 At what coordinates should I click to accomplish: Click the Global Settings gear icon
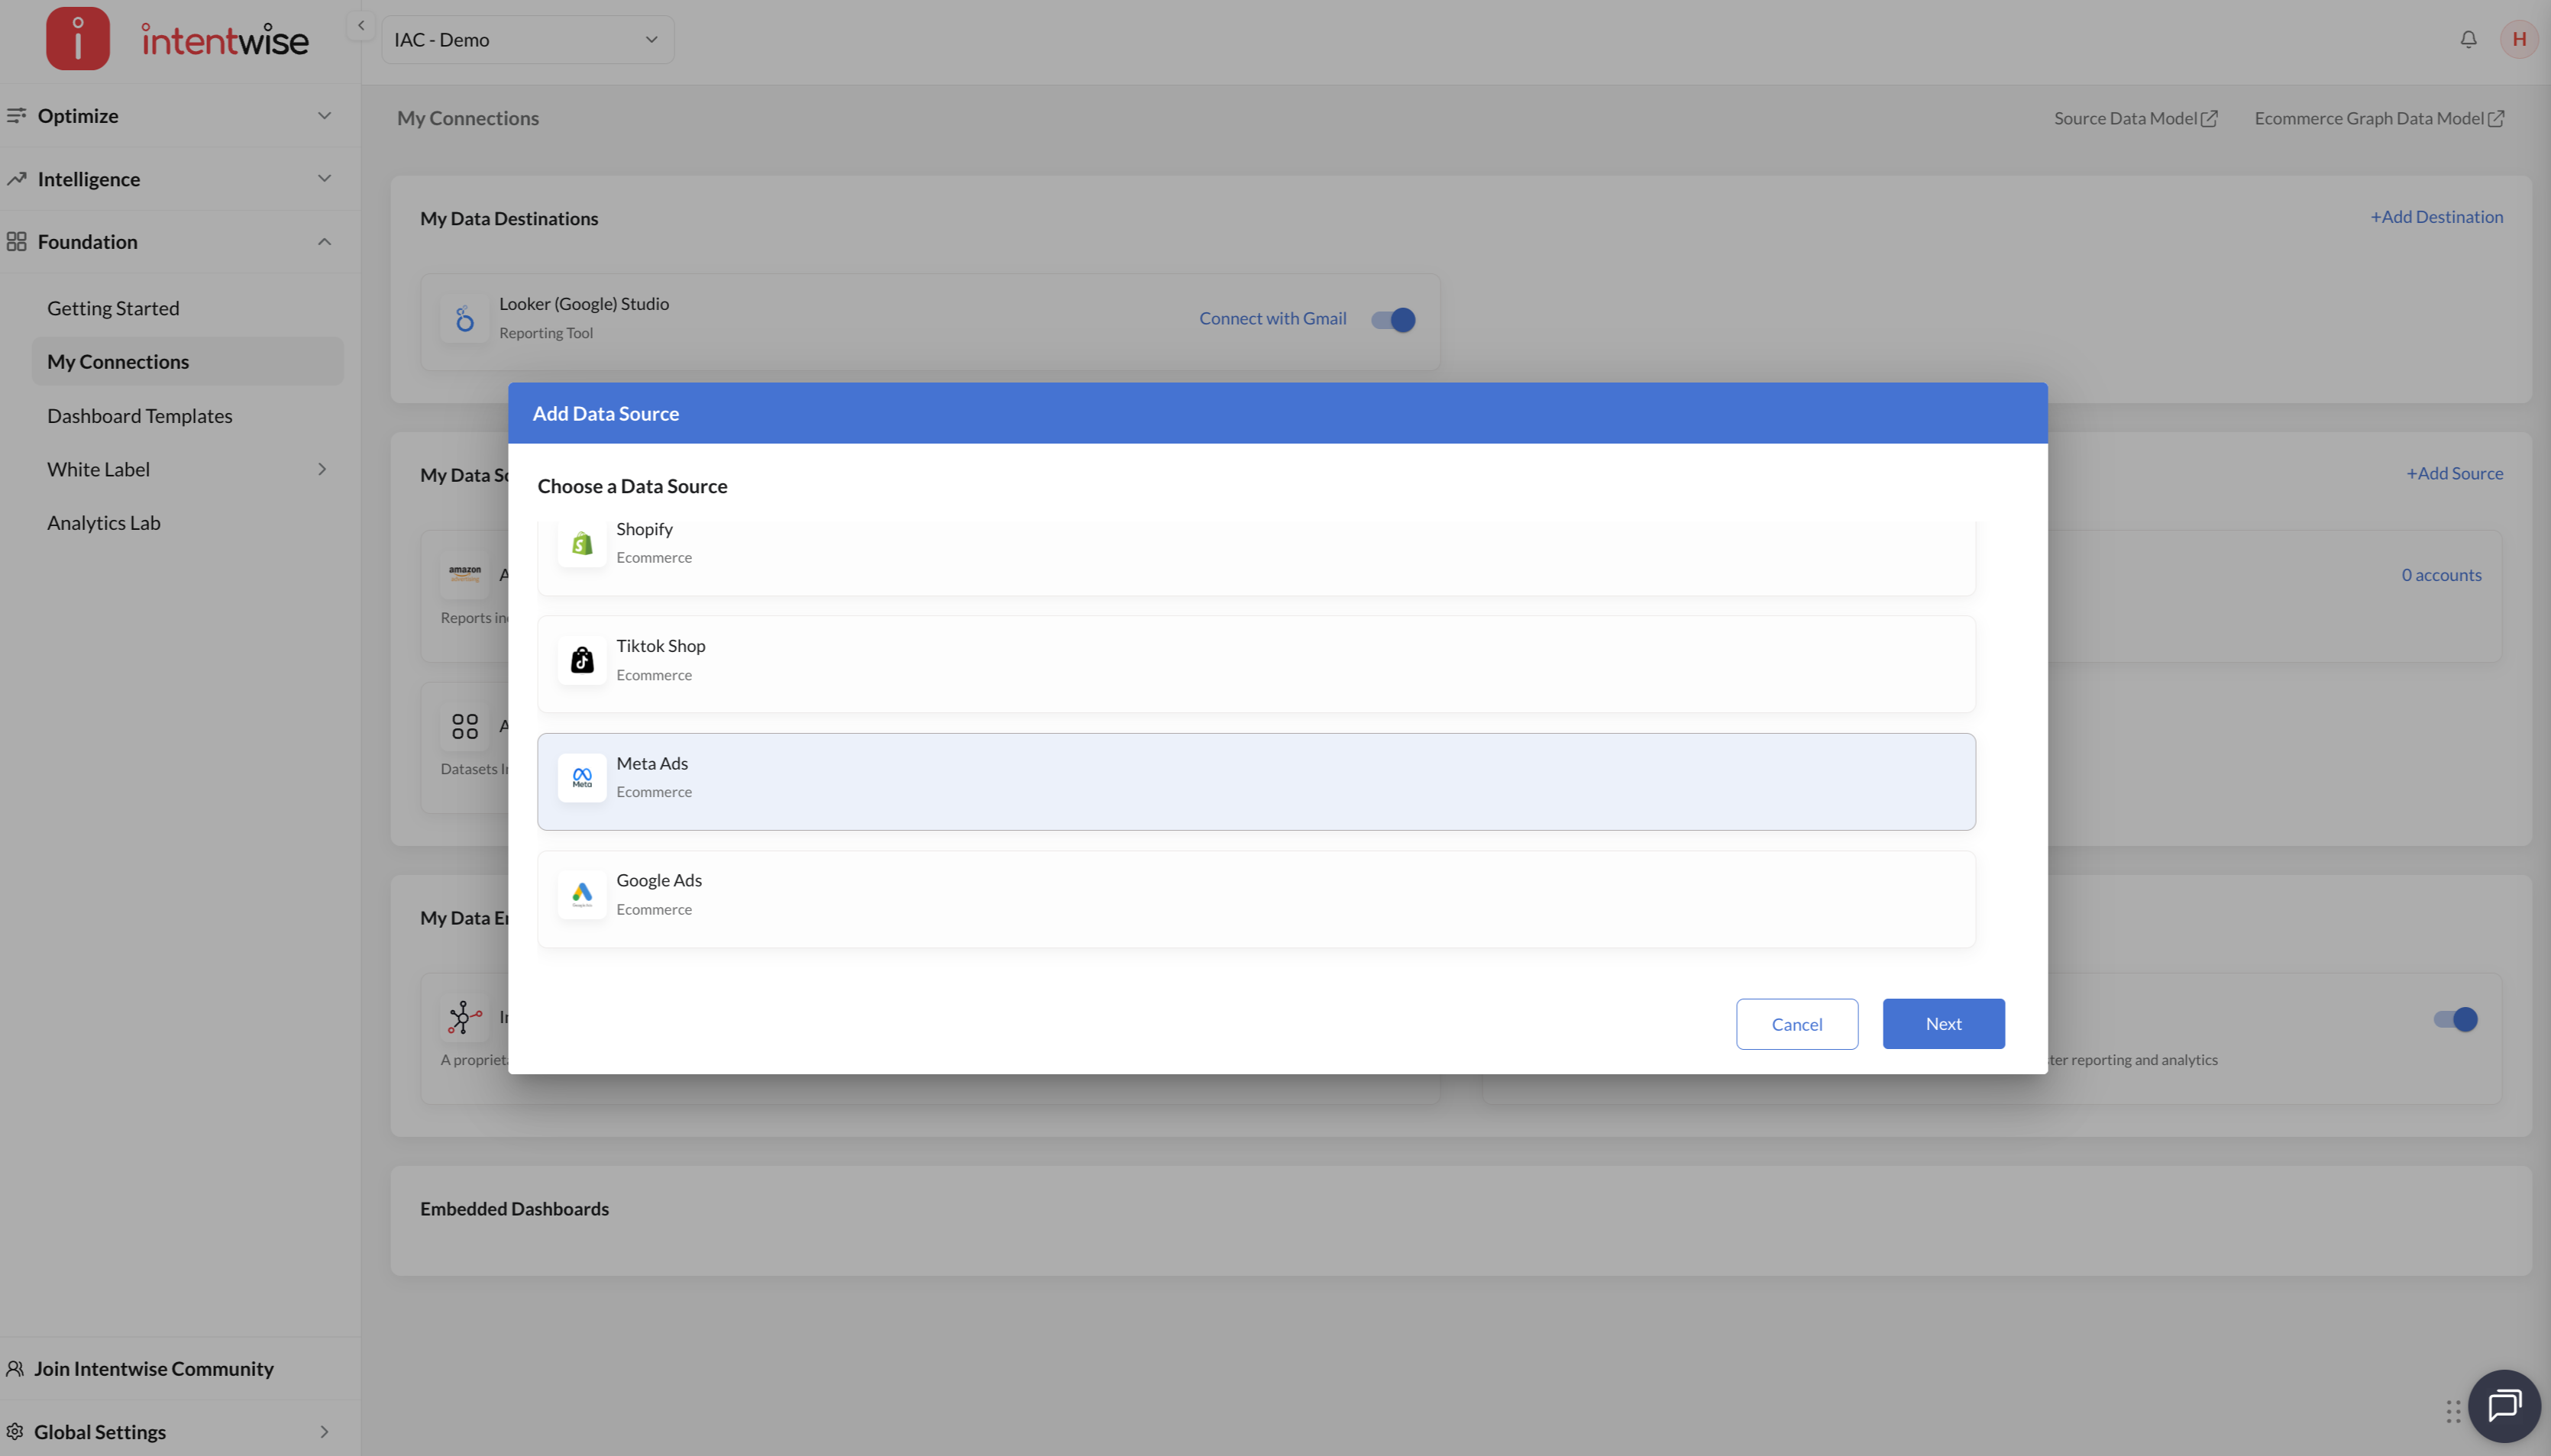pos(15,1431)
